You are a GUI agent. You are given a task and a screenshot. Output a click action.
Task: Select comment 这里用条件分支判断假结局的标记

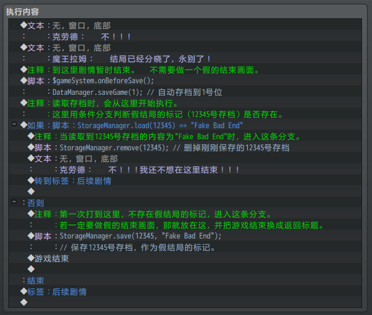185,114
